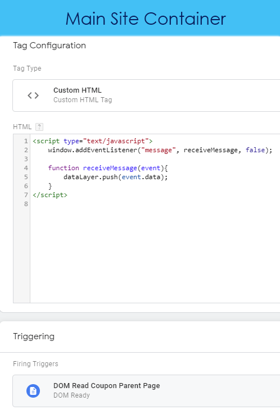Click the Tag Configuration heading

click(x=49, y=45)
